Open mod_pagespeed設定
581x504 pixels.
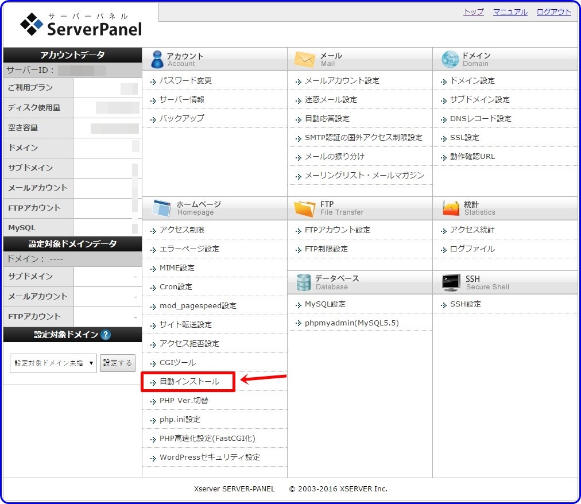pos(197,305)
